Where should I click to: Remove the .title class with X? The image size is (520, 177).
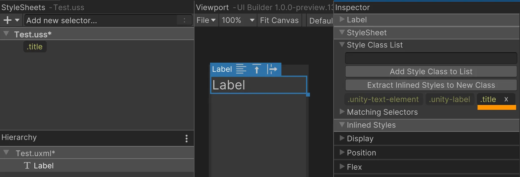tap(506, 99)
